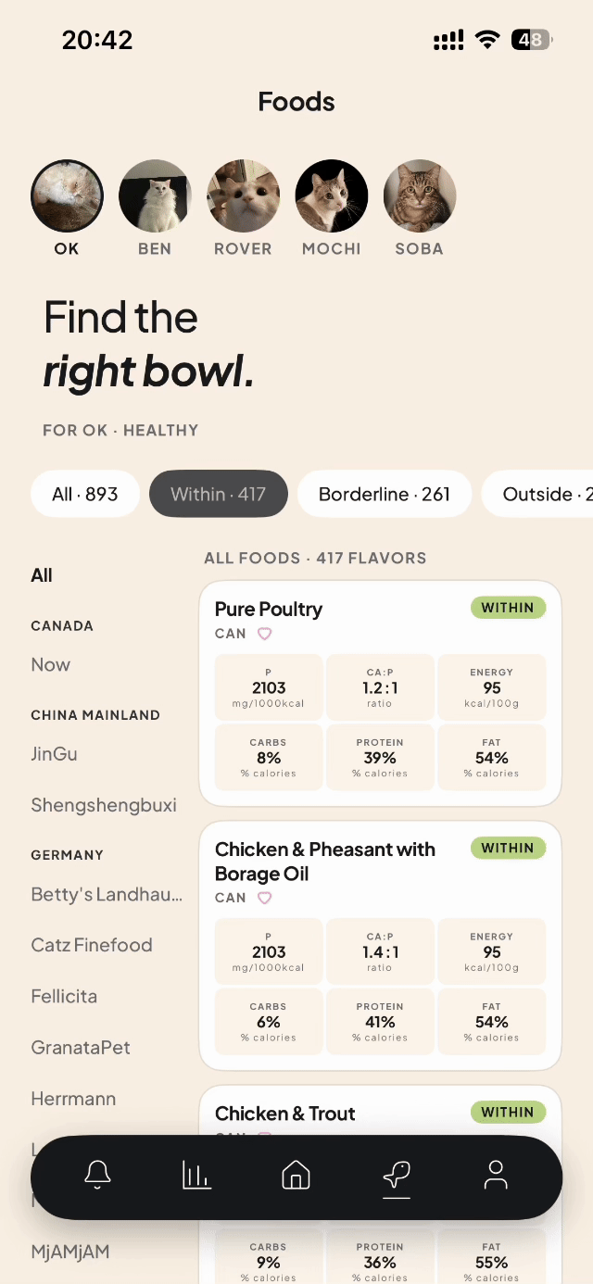This screenshot has width=593, height=1284.
Task: Show the Outside filter chip
Action: tap(537, 494)
